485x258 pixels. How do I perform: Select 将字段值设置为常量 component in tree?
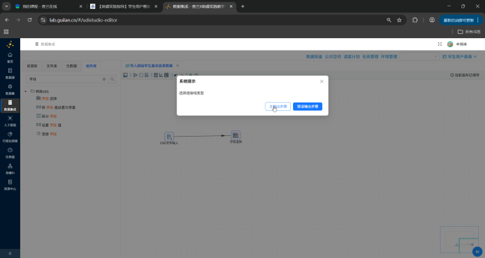[x=55, y=108]
